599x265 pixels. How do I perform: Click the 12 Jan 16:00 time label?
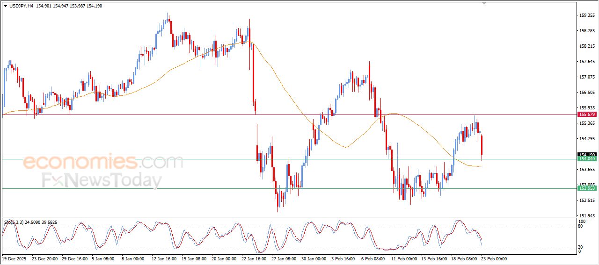[163, 258]
